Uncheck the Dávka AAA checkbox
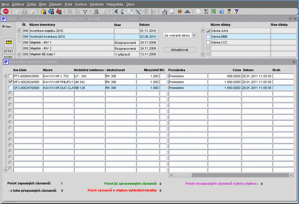Viewport: 299px width, 204px height. coord(208,31)
